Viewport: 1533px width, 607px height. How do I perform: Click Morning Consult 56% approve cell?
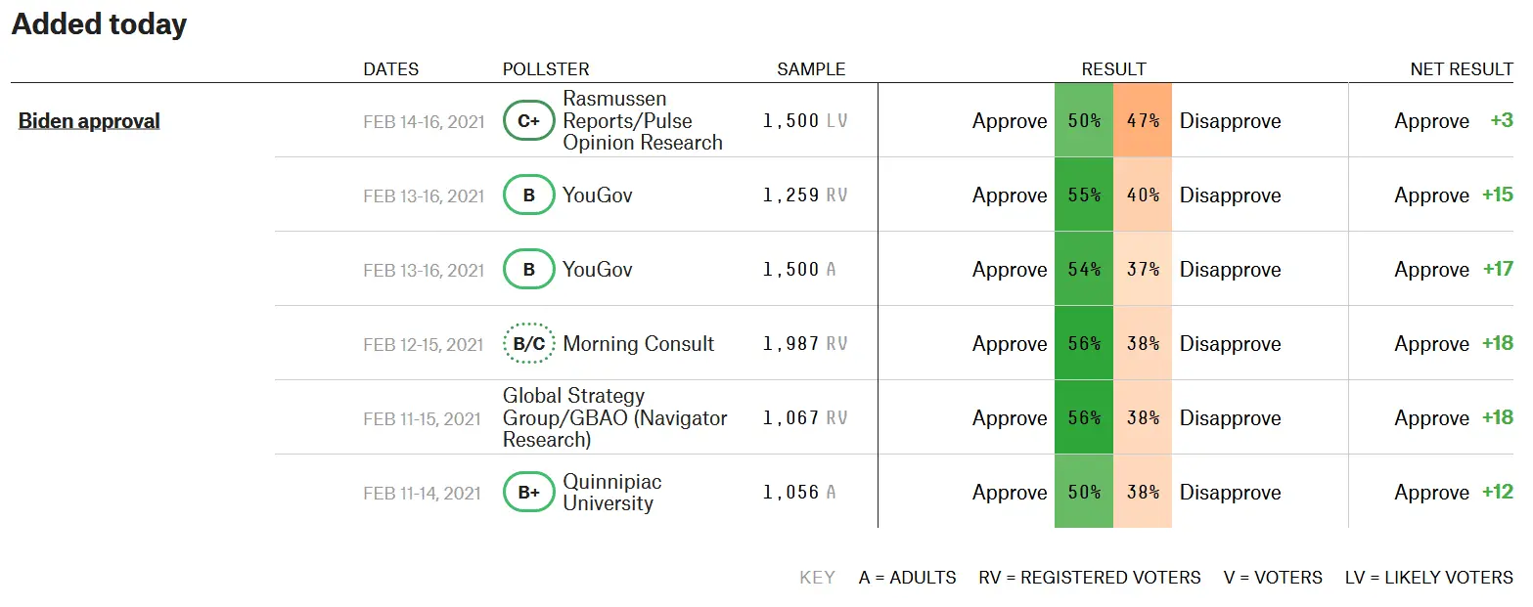tap(1084, 344)
